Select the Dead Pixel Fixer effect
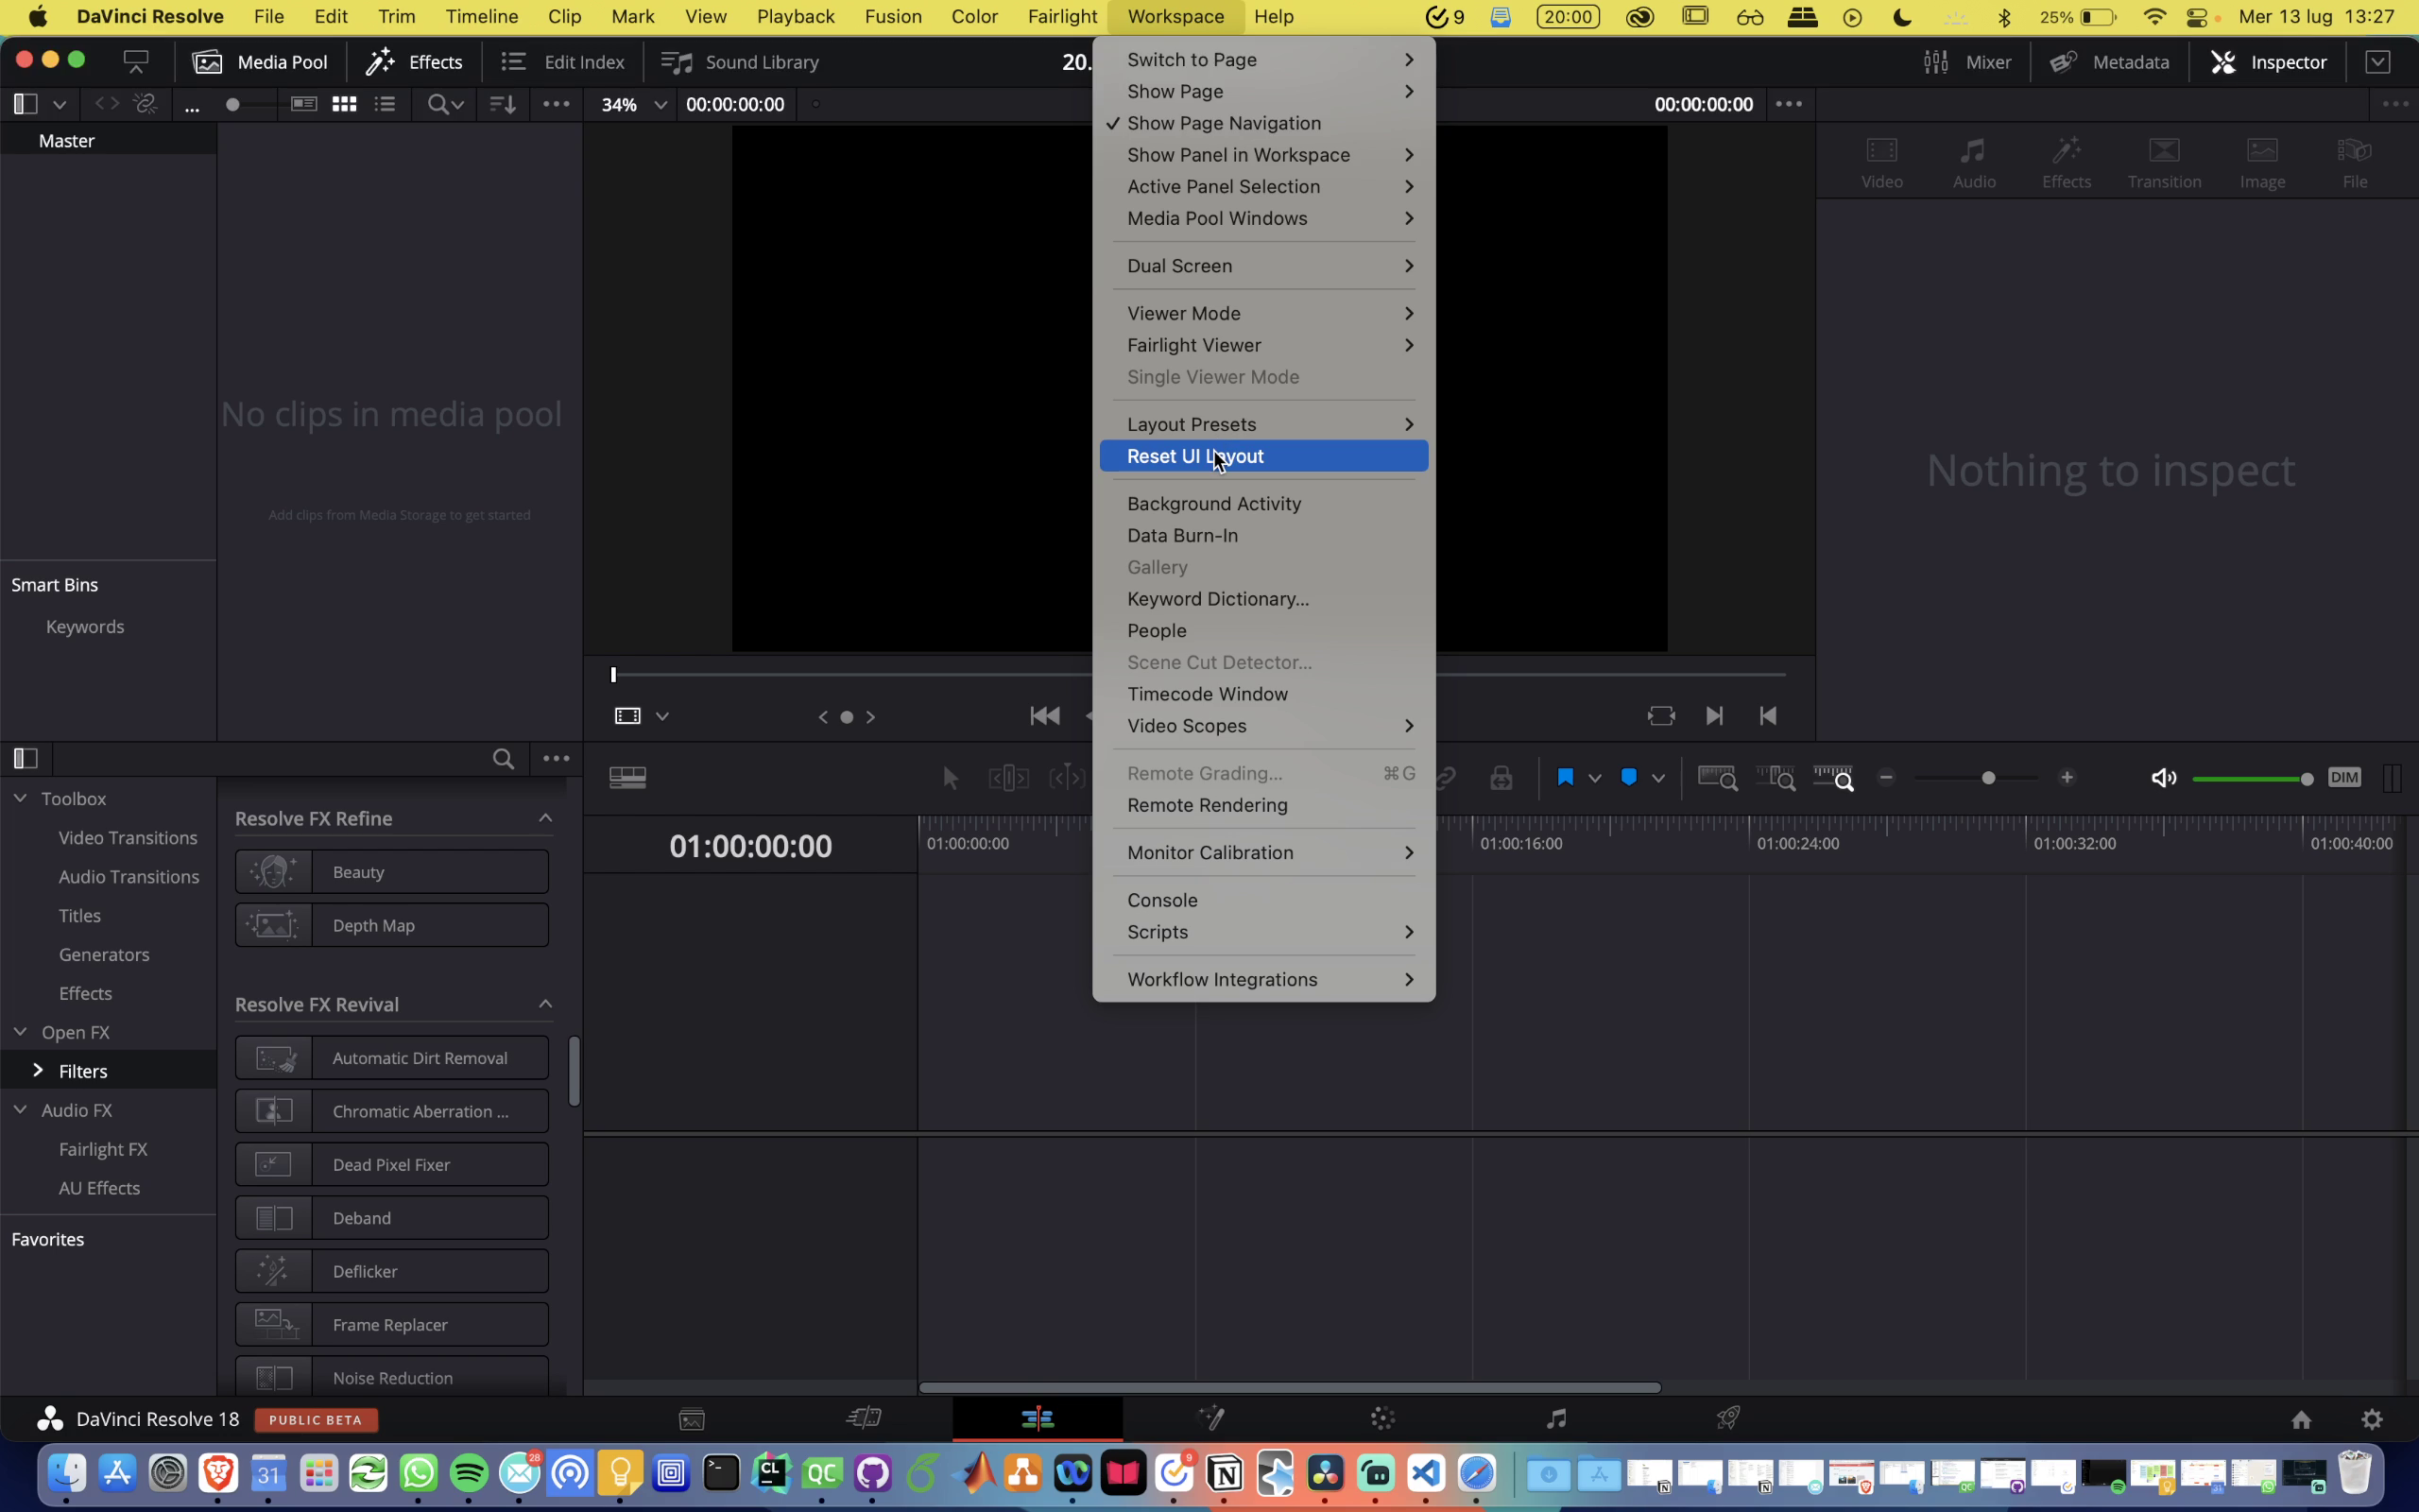This screenshot has height=1512, width=2419. point(392,1164)
